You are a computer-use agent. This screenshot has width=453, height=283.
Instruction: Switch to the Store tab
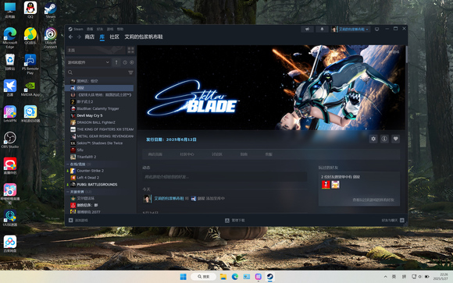[x=90, y=37]
